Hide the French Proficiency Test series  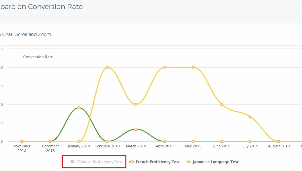coord(158,162)
